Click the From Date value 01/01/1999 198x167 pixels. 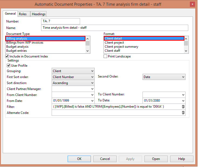[61, 101]
